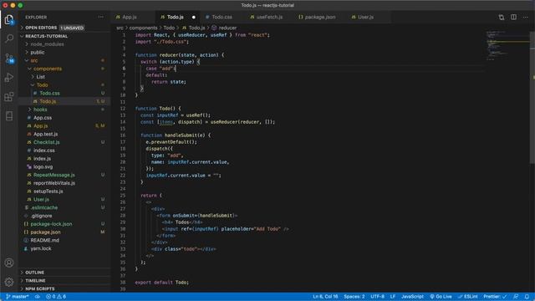Open Explorer panel more actions ellipsis
Screen dimensions: 535x301
pos(100,17)
